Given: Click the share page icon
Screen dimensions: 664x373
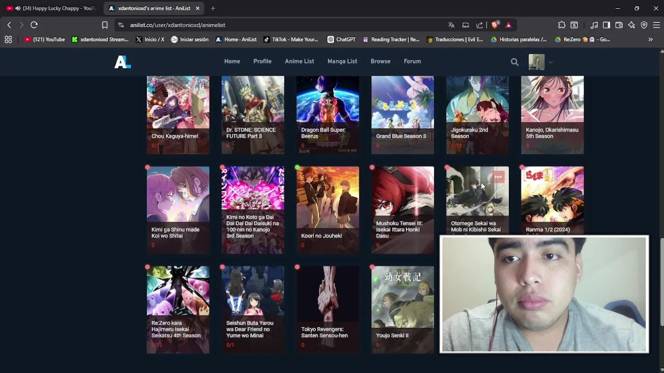Looking at the screenshot, I should 480,25.
